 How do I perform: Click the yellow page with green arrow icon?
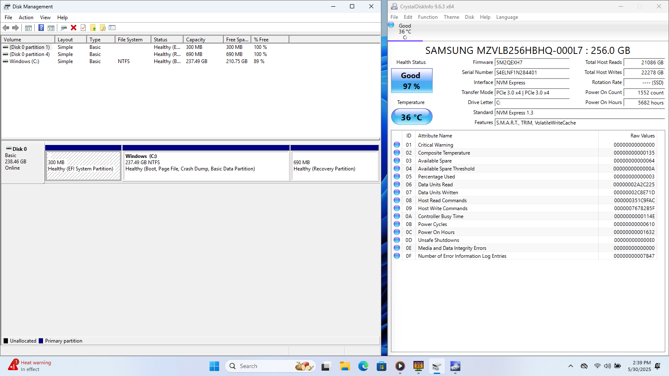coord(93,28)
